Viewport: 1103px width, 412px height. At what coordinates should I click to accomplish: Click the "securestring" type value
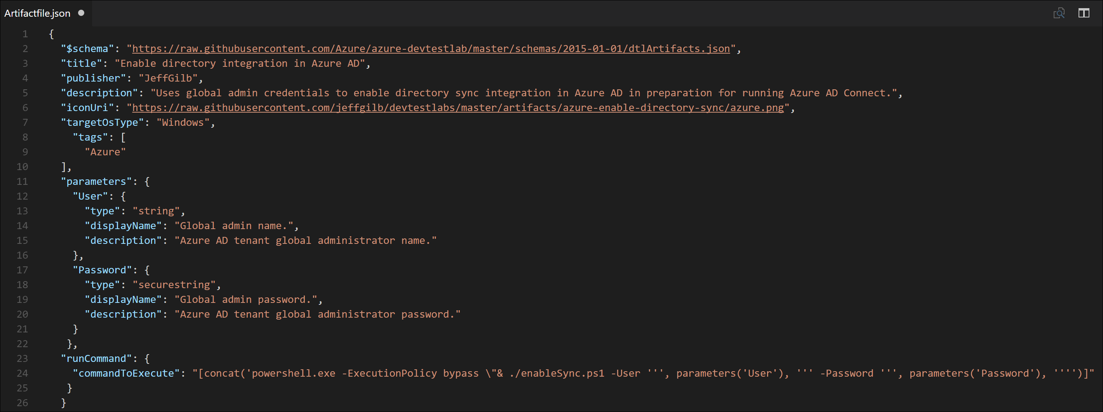click(174, 285)
